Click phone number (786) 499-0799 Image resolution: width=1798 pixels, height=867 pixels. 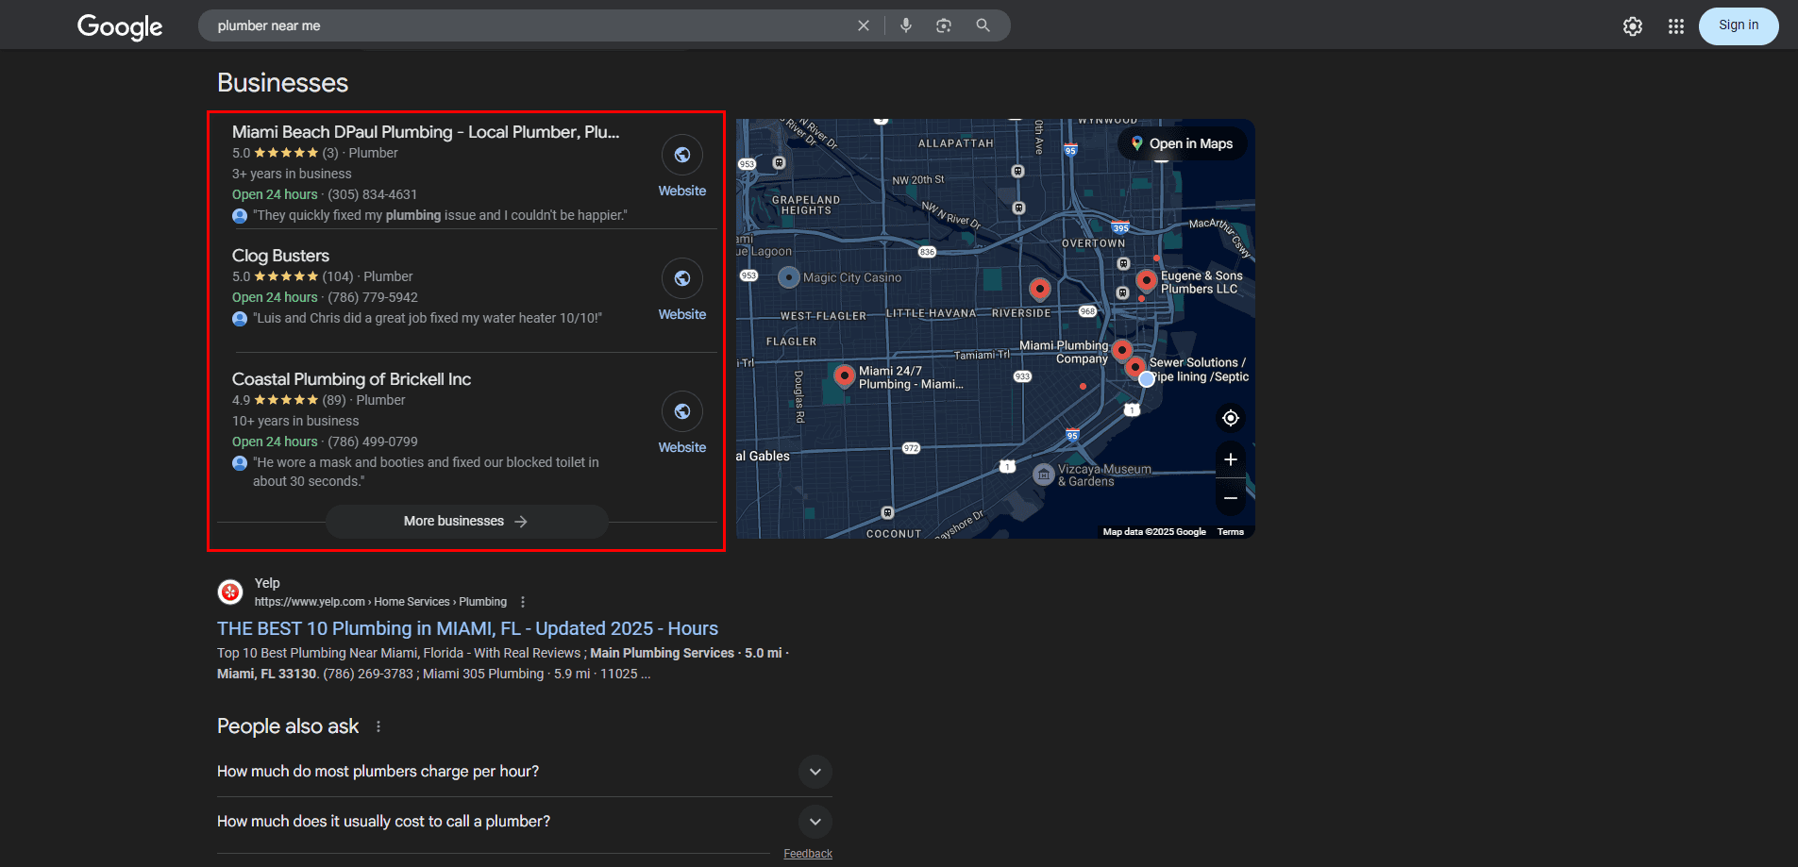[372, 442]
